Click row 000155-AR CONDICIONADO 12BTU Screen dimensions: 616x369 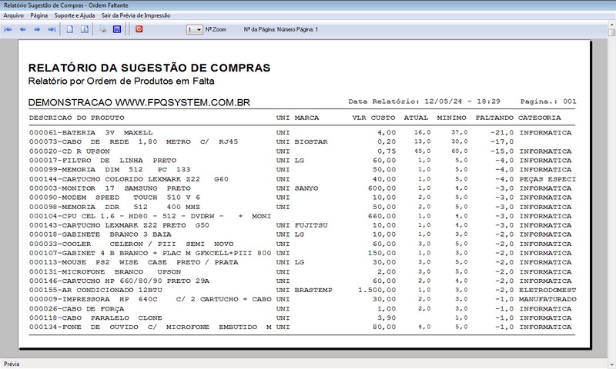pos(302,290)
